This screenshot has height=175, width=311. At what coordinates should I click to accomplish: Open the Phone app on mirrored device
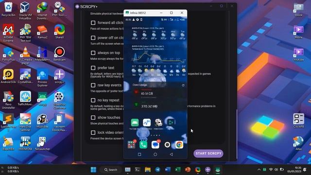tap(143, 145)
